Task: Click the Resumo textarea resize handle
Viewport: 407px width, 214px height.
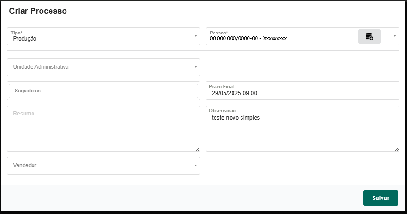Action: [198, 149]
